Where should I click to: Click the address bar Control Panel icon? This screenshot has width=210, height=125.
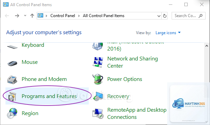[x=40, y=15]
